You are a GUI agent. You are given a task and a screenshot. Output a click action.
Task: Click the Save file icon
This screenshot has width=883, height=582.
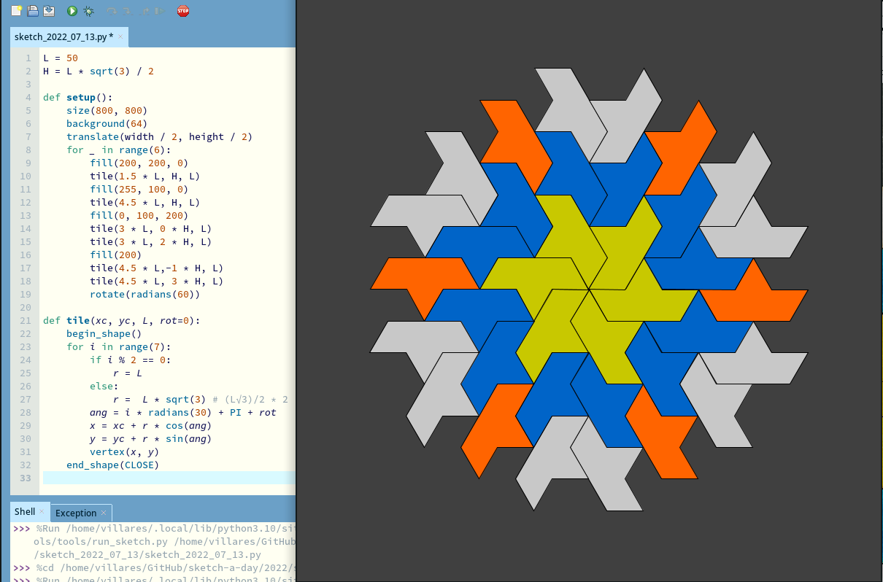[x=49, y=11]
